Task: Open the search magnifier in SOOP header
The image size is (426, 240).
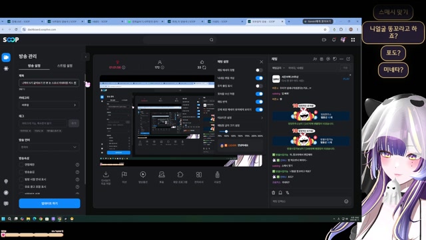Action: point(212,40)
